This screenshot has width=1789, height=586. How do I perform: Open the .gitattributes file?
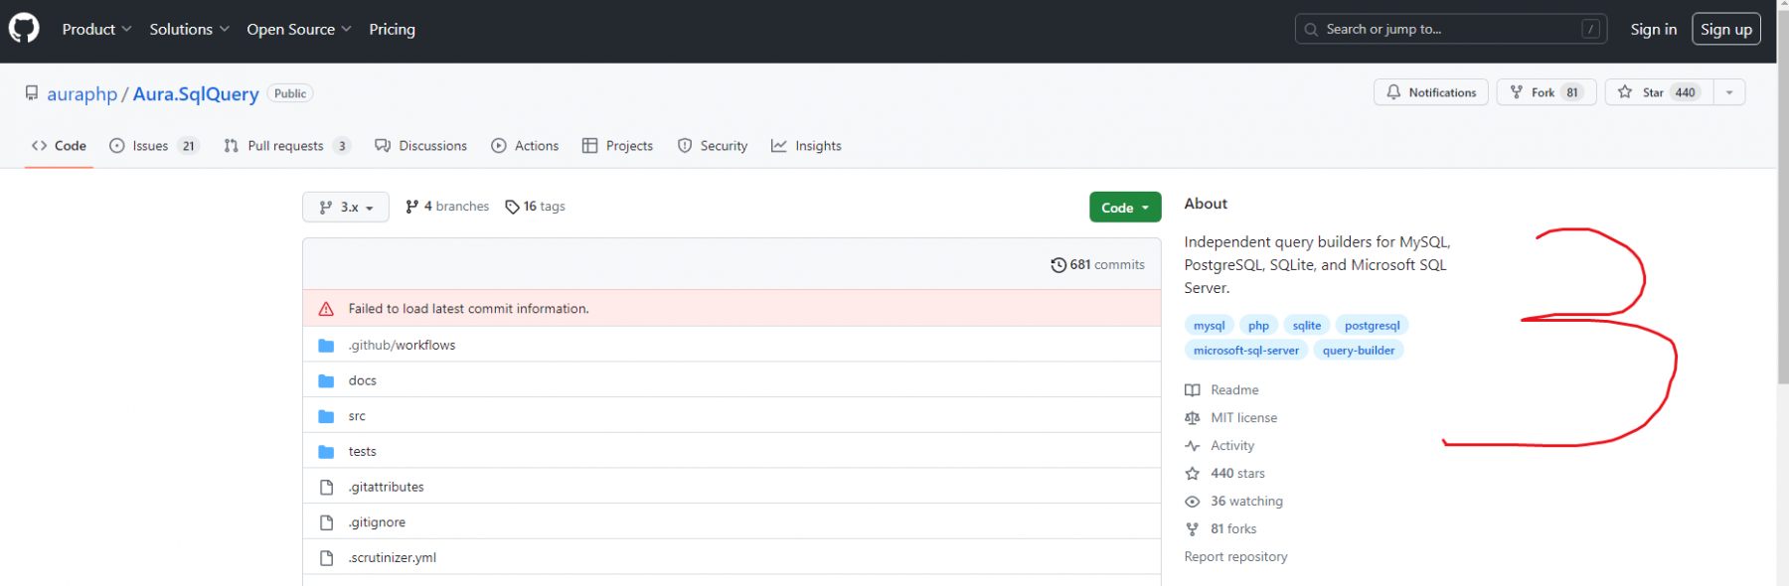click(386, 487)
